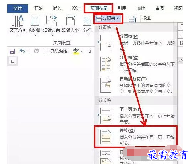Click the even page section break icon

tap(106, 157)
